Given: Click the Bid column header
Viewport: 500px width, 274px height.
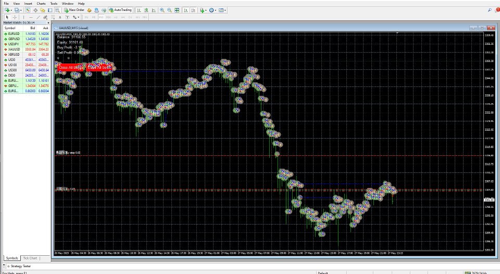Looking at the screenshot, I should pos(30,28).
